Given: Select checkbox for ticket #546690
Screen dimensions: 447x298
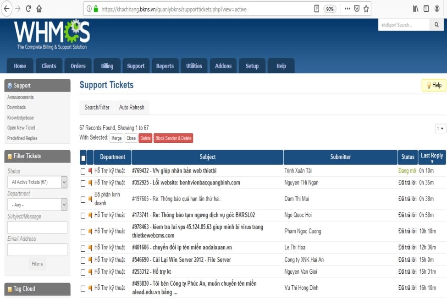Looking at the screenshot, I should pyautogui.click(x=83, y=260).
